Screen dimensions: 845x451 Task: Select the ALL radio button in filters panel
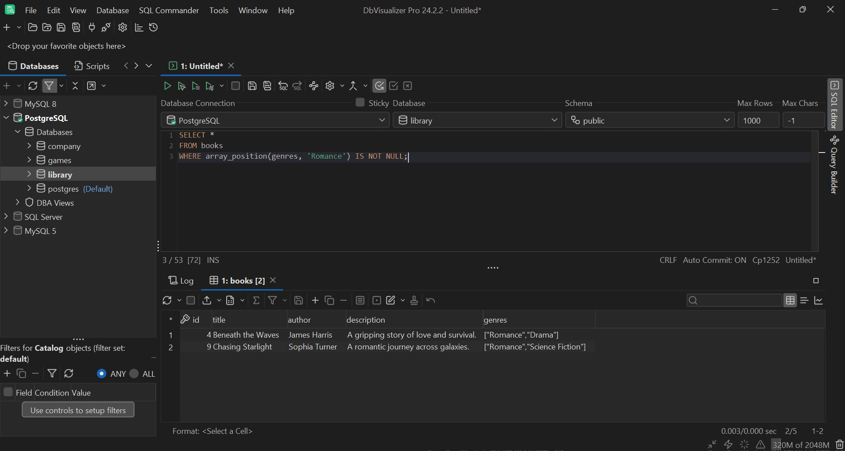pos(134,373)
